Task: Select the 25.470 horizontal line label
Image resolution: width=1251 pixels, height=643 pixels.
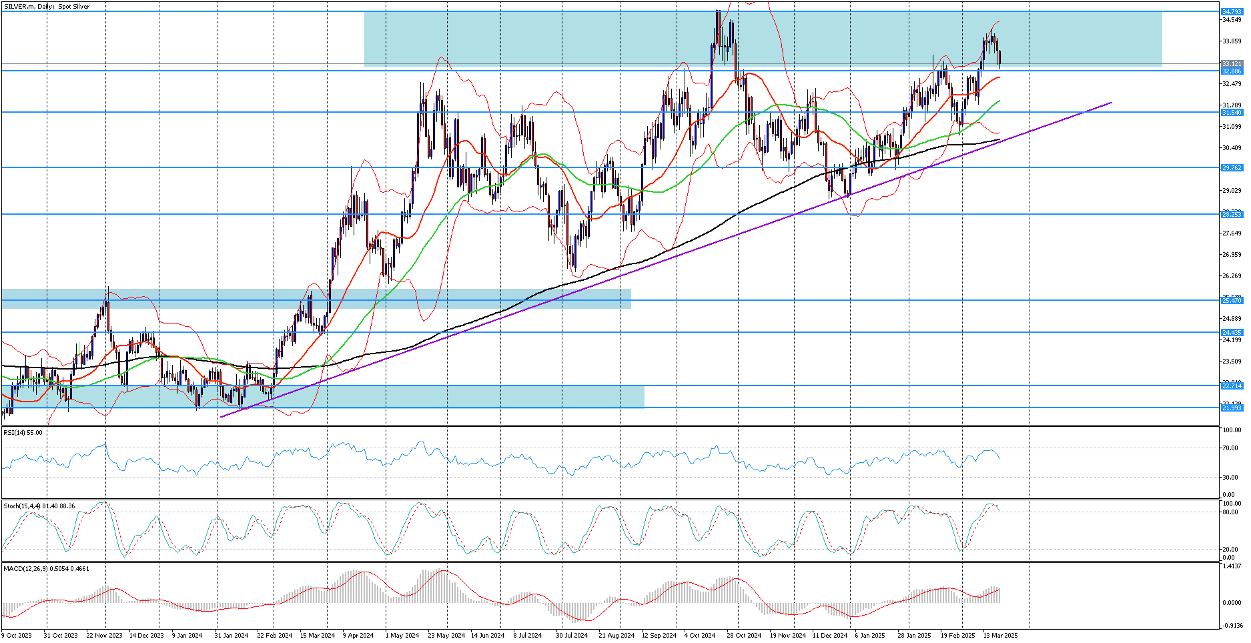Action: [x=1232, y=301]
